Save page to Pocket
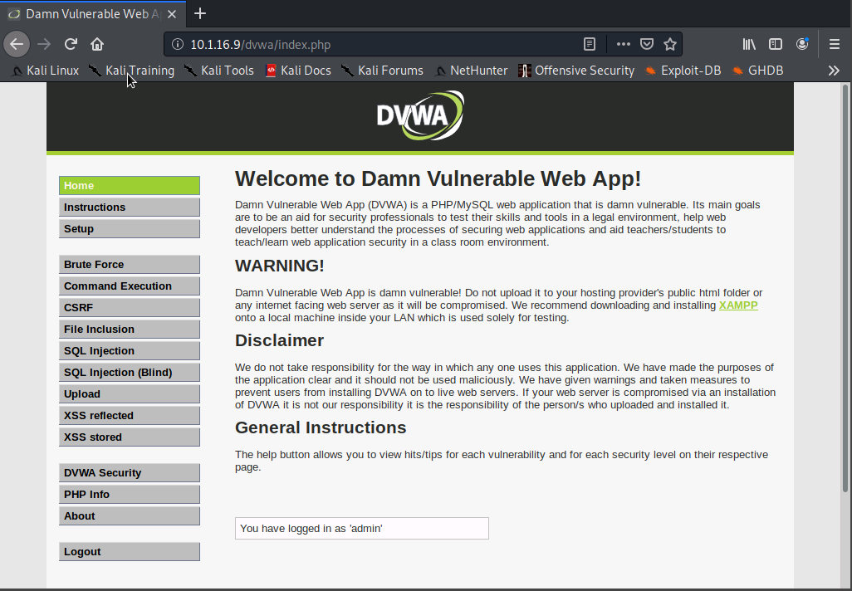 click(x=647, y=44)
